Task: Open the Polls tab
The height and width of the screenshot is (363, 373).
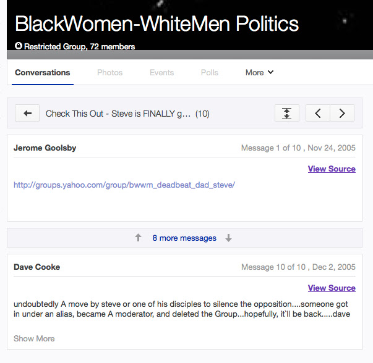Action: point(209,72)
